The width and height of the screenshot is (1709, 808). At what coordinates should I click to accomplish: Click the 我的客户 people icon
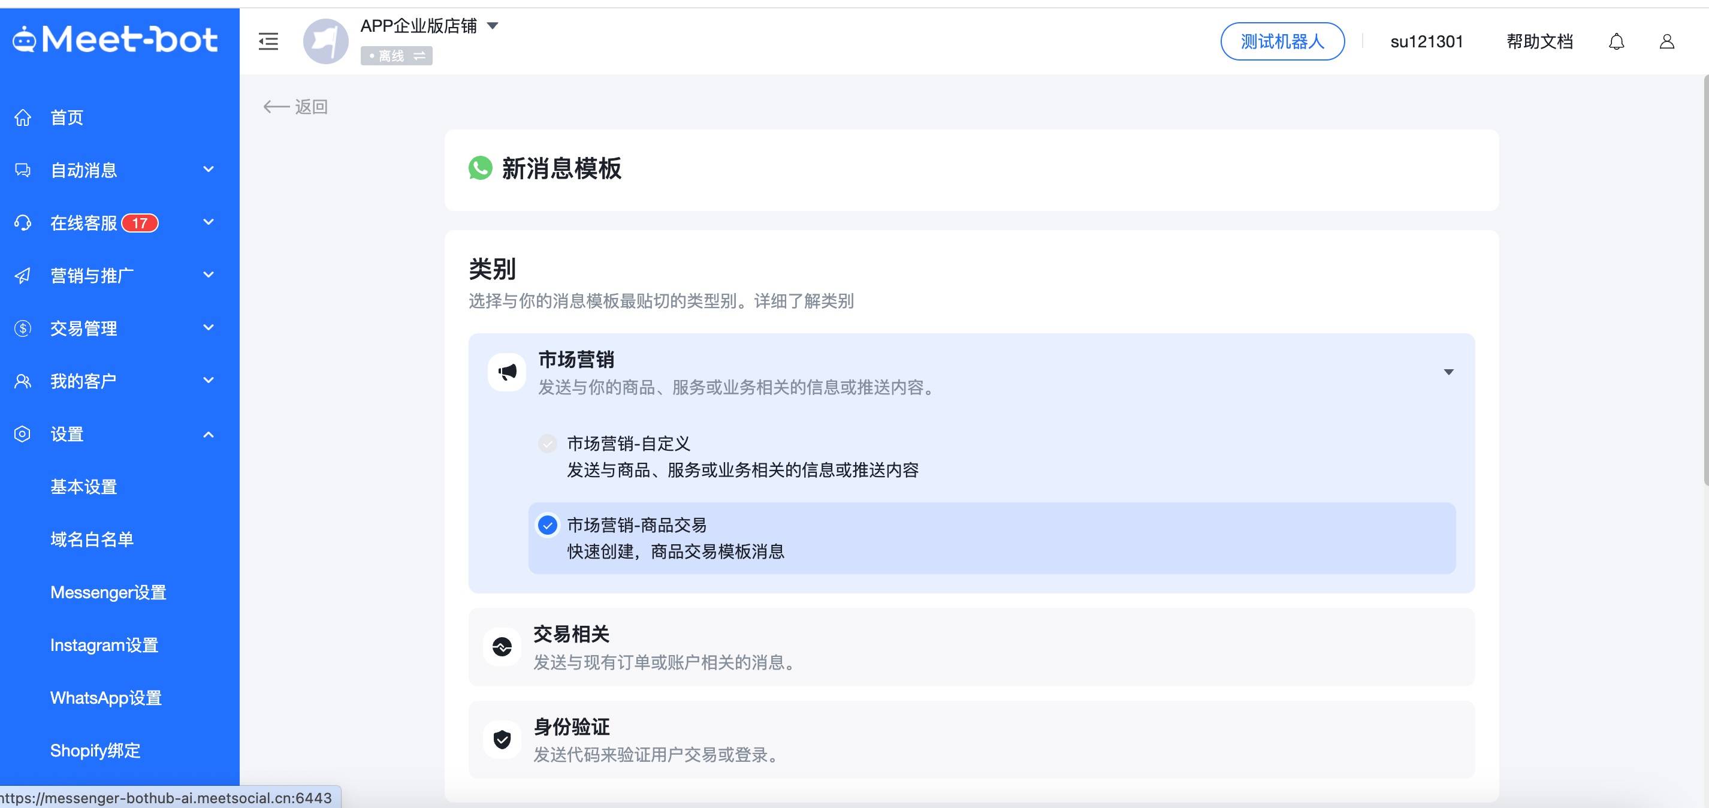23,381
